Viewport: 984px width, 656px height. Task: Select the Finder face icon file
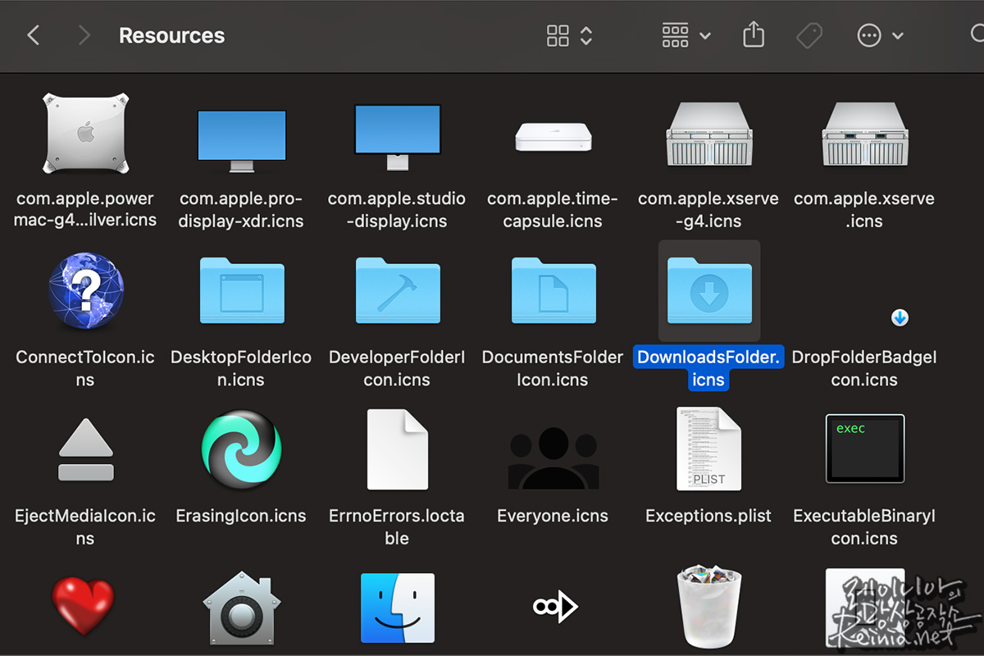[x=397, y=608]
